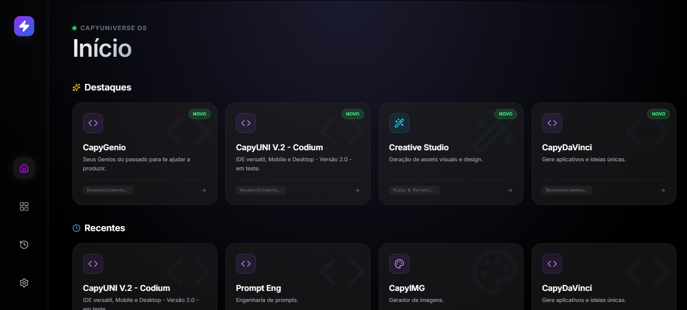Click the arrow link on the CapyGenio card

pyautogui.click(x=204, y=190)
